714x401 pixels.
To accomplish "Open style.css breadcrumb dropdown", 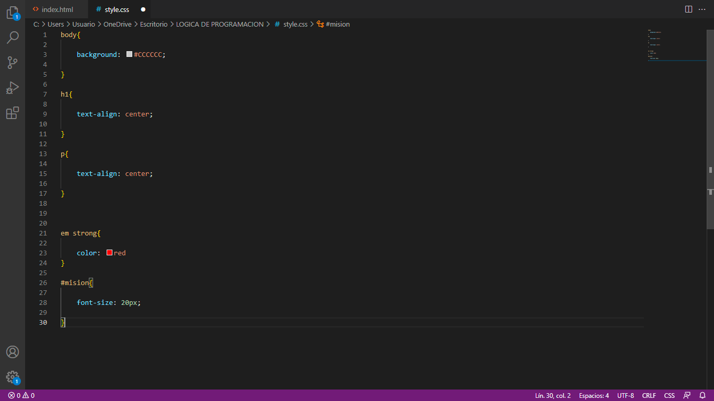I will click(x=295, y=24).
